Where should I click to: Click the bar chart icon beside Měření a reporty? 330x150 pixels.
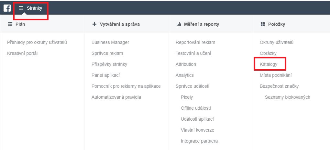point(179,24)
